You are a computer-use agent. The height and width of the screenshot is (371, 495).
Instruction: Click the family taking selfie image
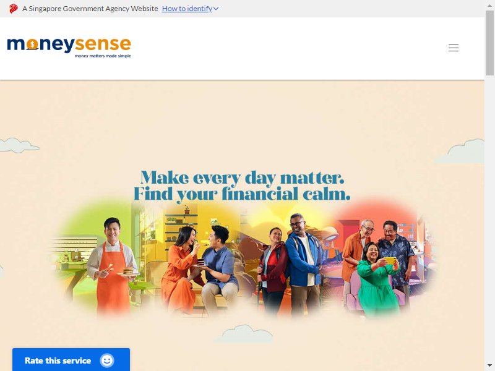(379, 267)
